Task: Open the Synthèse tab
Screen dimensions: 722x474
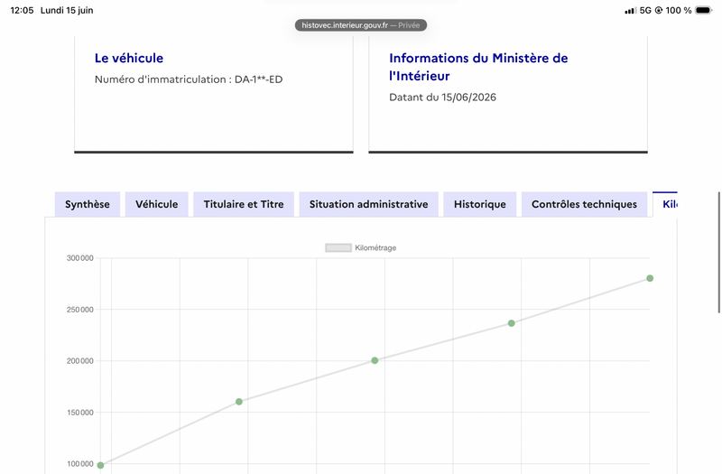Action: tap(87, 204)
